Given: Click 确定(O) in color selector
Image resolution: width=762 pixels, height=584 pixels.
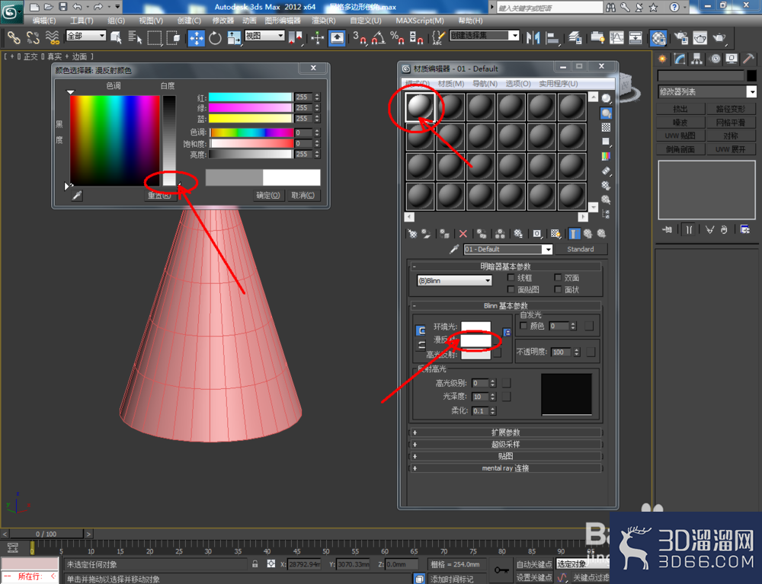Looking at the screenshot, I should [267, 195].
